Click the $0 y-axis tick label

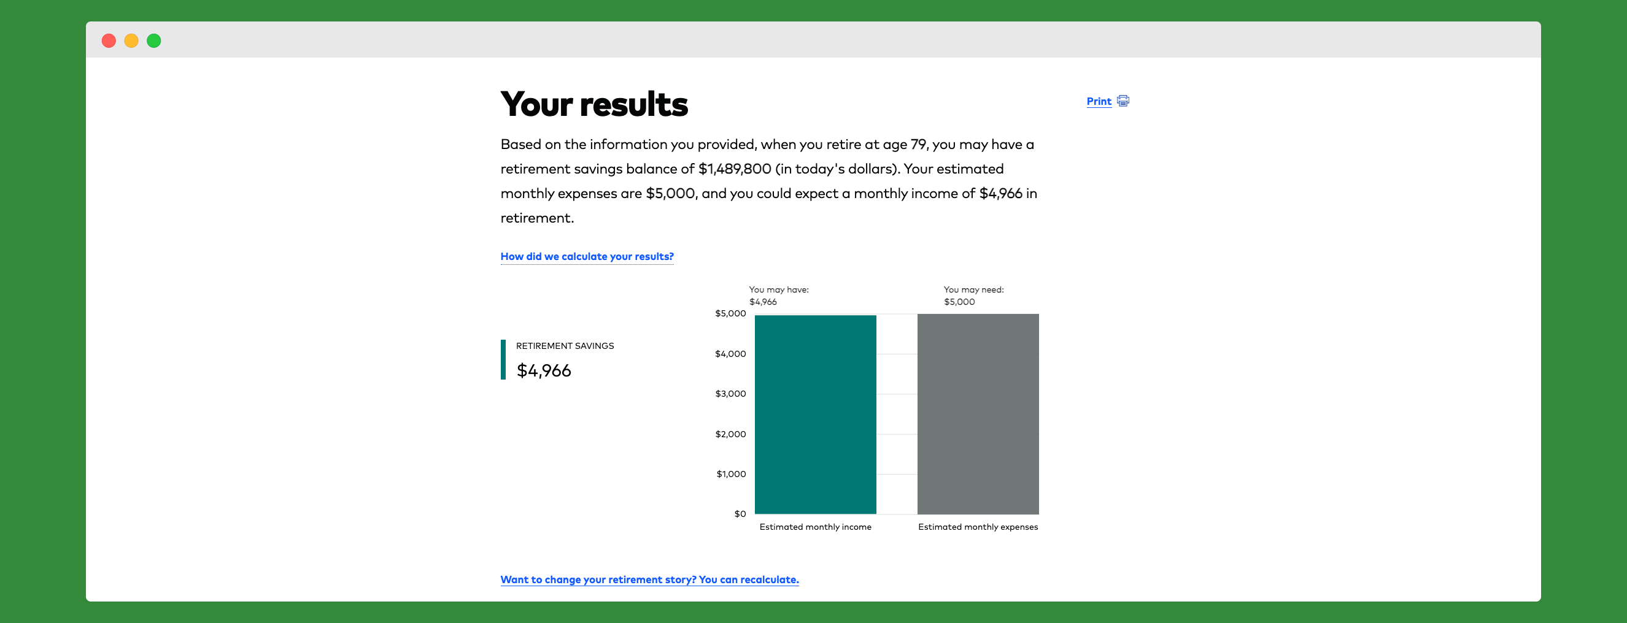coord(740,514)
